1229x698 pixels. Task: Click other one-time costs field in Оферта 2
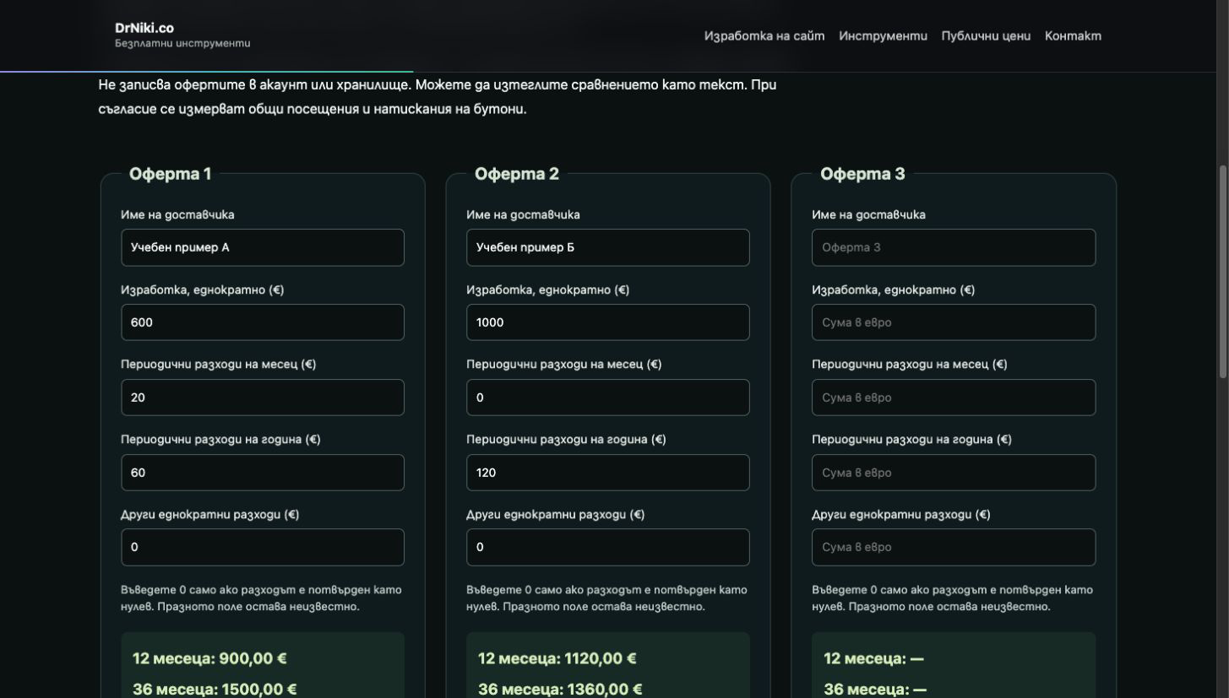(608, 547)
